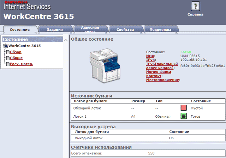
Task: Click the Лоток 1 row label
Action: 80,116
